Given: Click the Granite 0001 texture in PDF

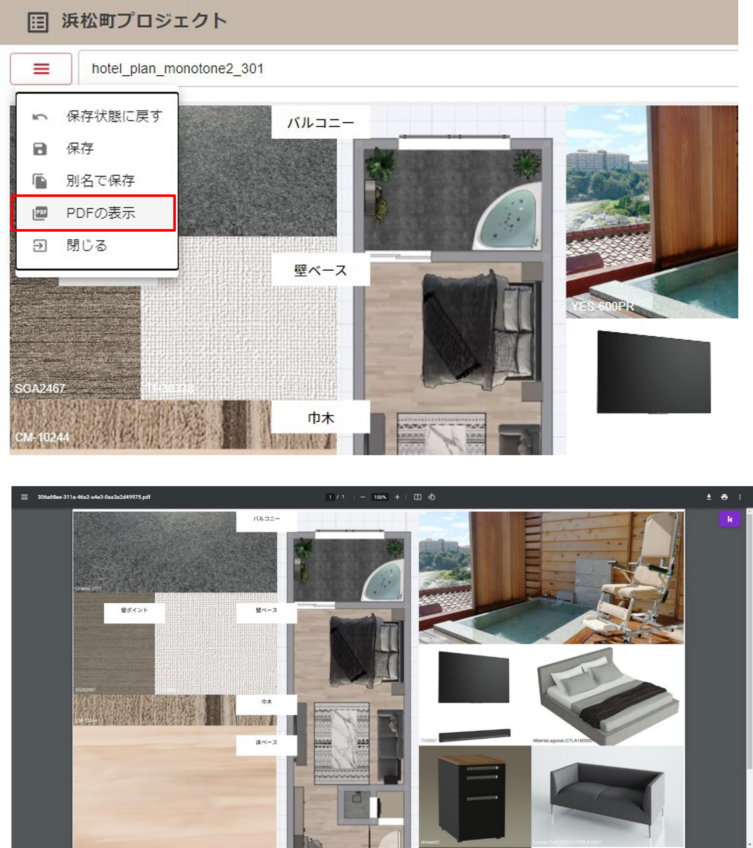Looking at the screenshot, I should (x=175, y=552).
